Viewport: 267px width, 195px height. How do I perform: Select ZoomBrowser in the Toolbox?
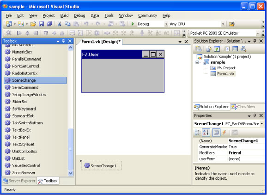(x=35, y=172)
